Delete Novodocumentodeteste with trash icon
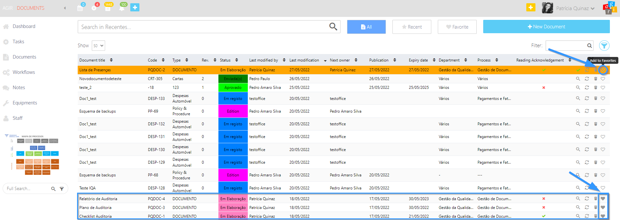 point(596,79)
